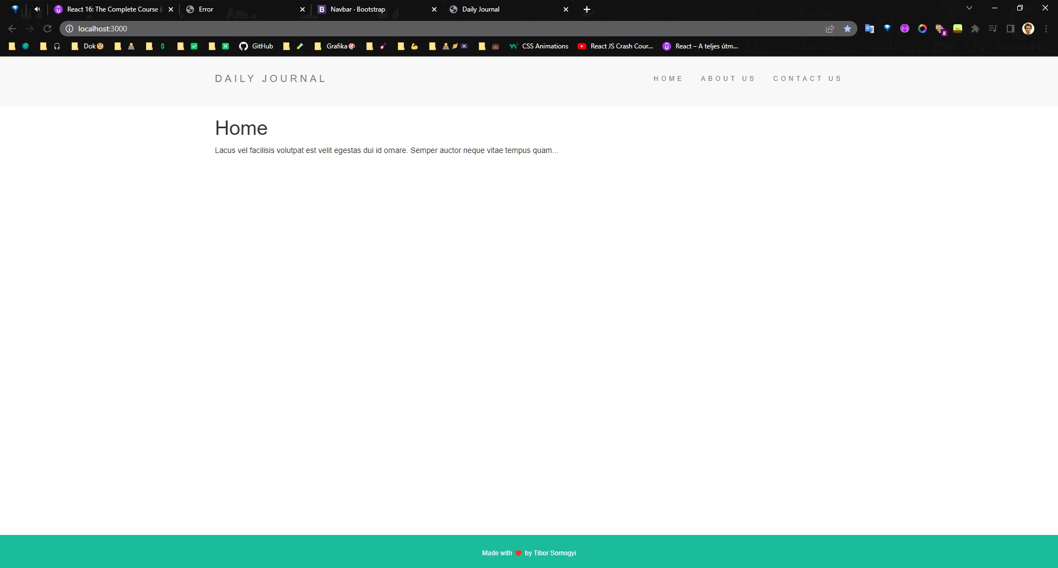The image size is (1058, 568).
Task: Go to the About Us page
Action: [727, 79]
